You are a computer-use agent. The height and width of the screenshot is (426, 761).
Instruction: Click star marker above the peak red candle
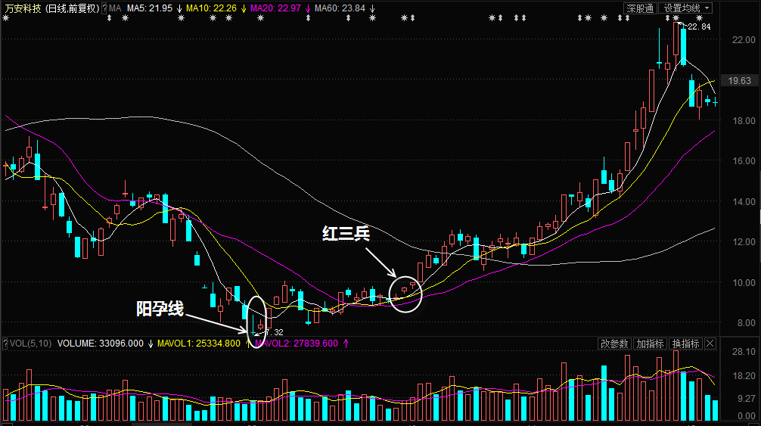tap(676, 18)
